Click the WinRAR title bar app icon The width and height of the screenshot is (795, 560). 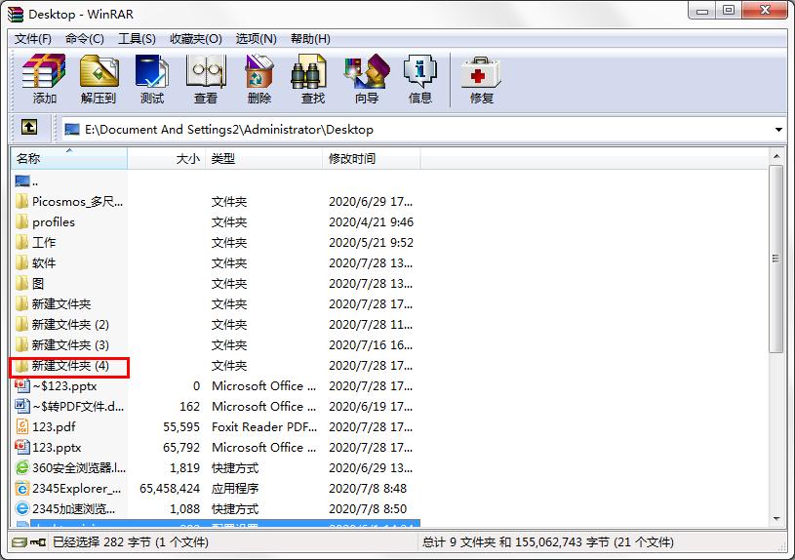pyautogui.click(x=16, y=15)
